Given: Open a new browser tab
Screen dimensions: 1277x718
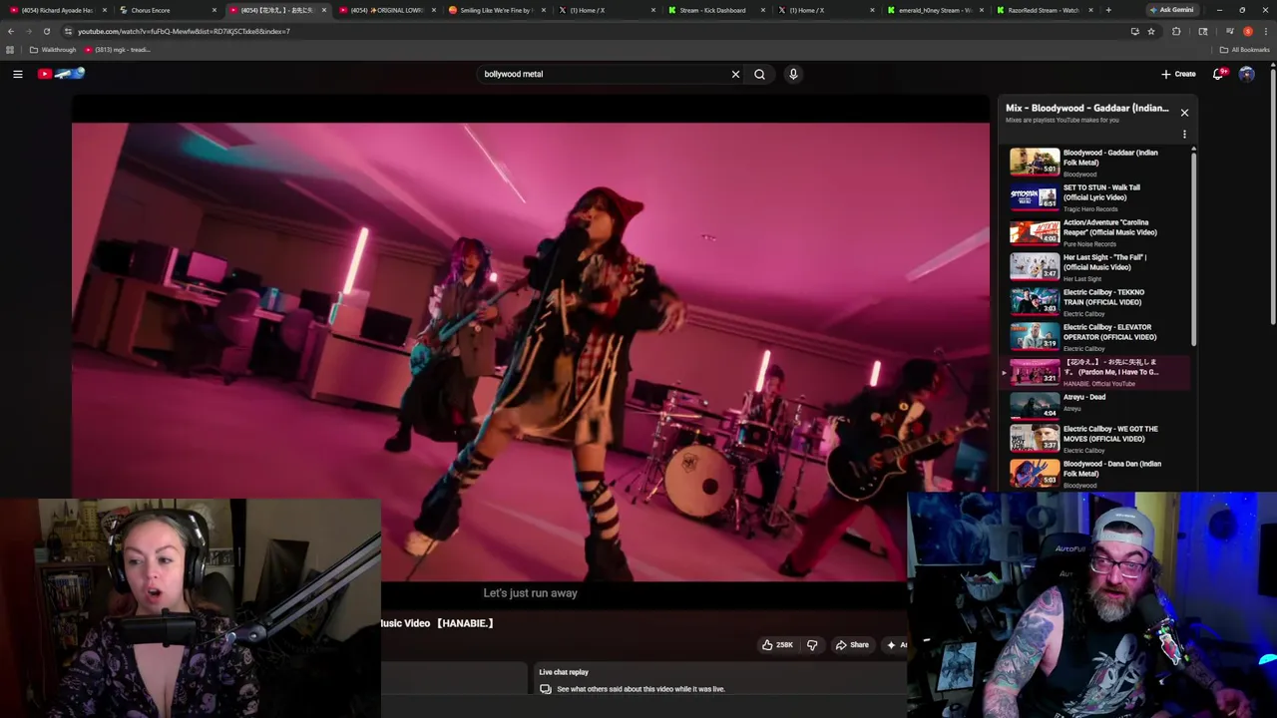Looking at the screenshot, I should pyautogui.click(x=1108, y=10).
